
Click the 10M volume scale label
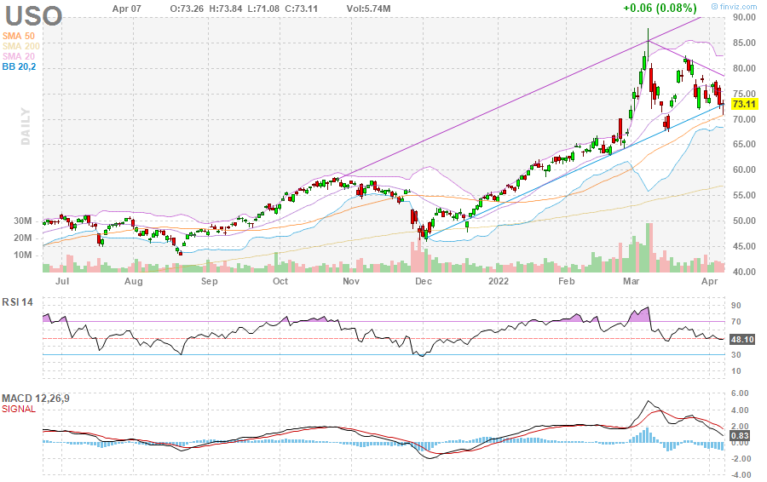pyautogui.click(x=22, y=255)
